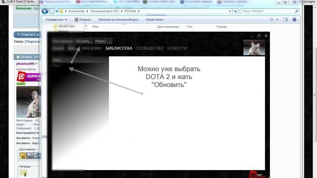Go forward in the Explorer window
This screenshot has width=317, height=178.
52,11
